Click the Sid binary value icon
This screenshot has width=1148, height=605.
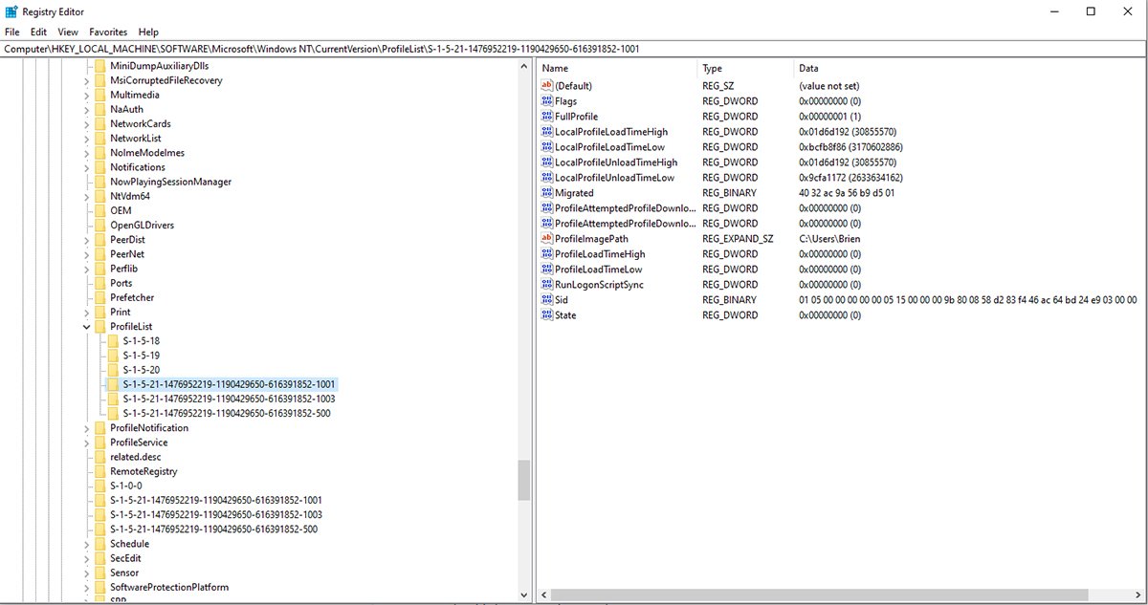tap(547, 300)
